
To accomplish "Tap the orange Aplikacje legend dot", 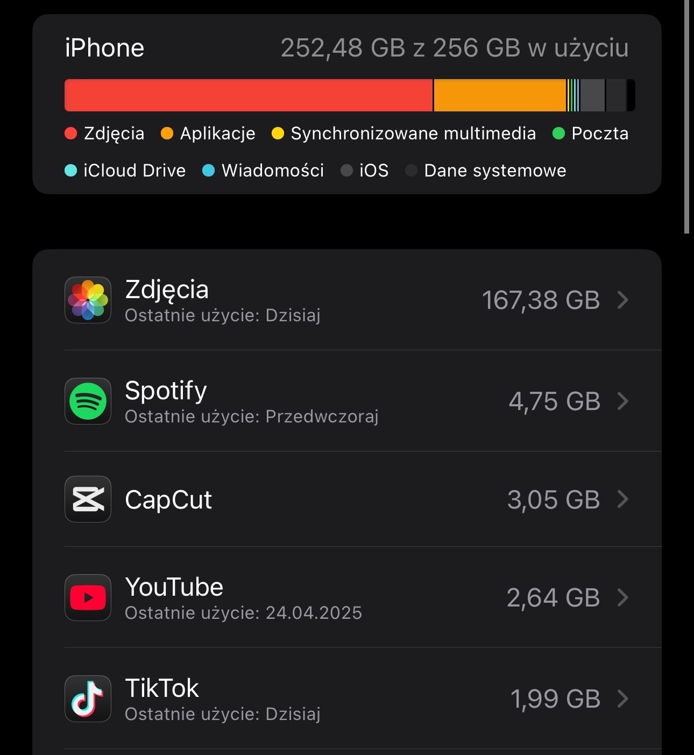I will click(167, 133).
